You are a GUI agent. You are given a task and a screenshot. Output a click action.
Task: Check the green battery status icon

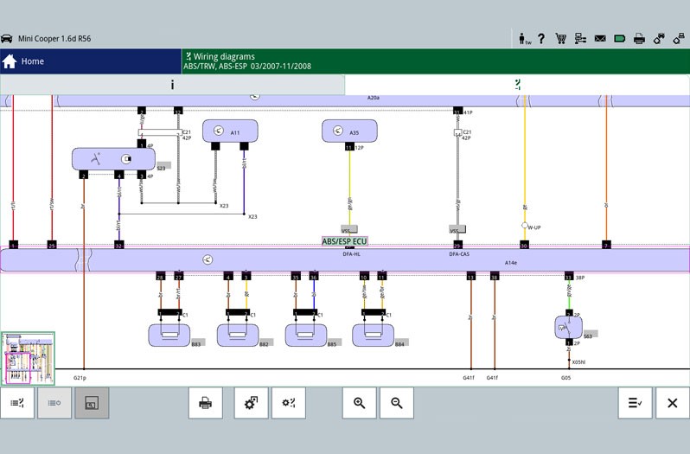click(x=620, y=39)
